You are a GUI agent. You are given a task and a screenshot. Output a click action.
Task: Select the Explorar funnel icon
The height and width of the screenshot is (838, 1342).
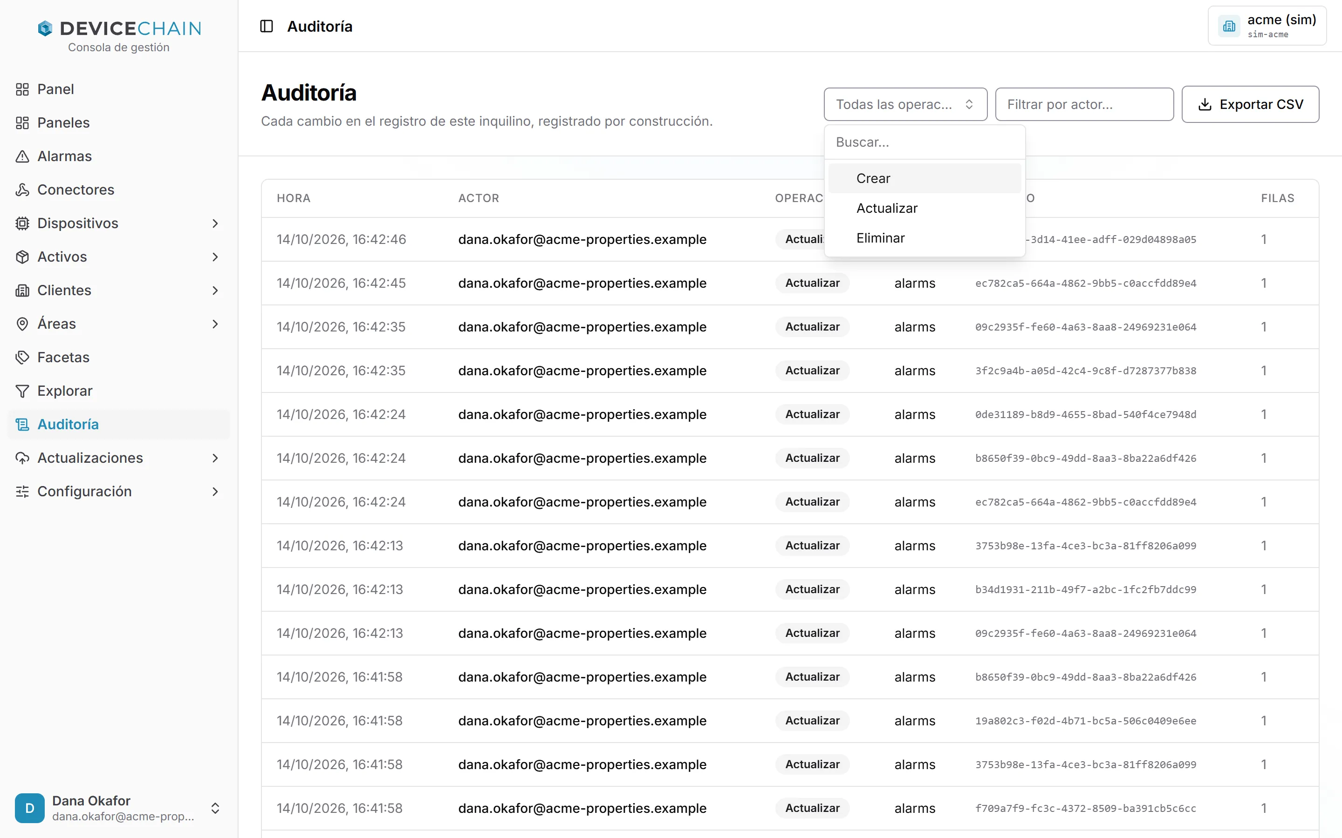(x=22, y=391)
